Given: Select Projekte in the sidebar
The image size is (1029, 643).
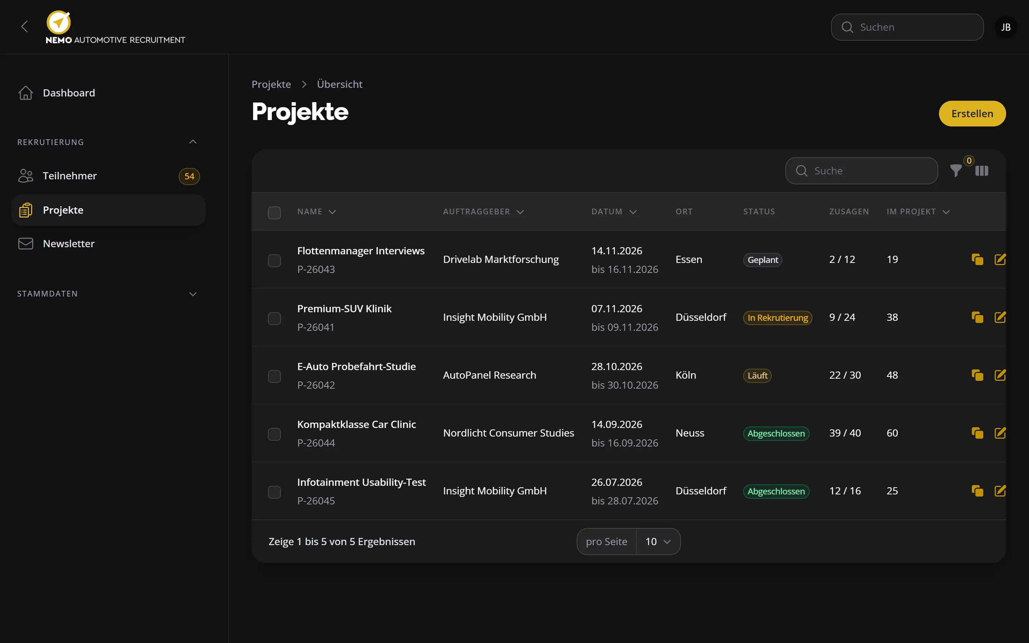Looking at the screenshot, I should coord(109,210).
